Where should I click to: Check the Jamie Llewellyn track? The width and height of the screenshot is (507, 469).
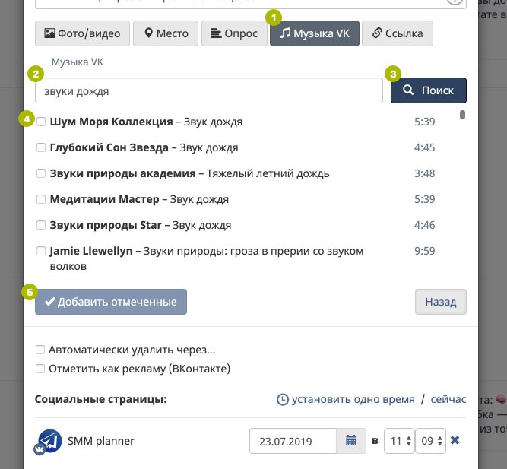point(41,251)
